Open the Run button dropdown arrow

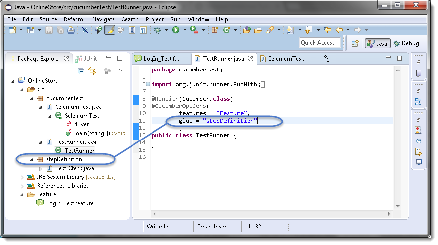pos(185,30)
